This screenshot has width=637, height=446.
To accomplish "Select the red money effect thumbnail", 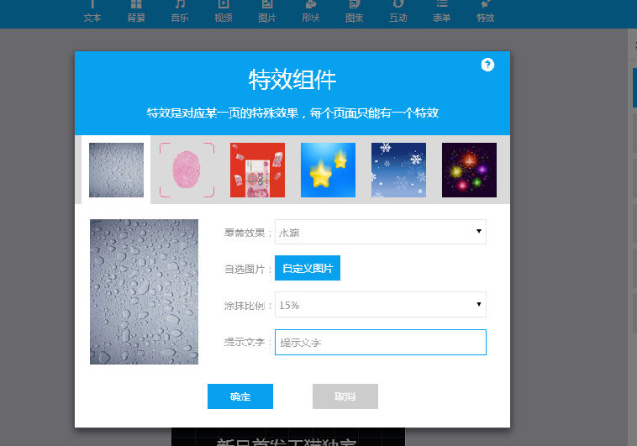I will click(257, 170).
